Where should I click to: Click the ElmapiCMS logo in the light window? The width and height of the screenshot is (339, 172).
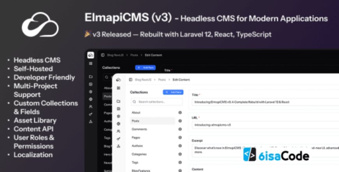tap(118, 80)
